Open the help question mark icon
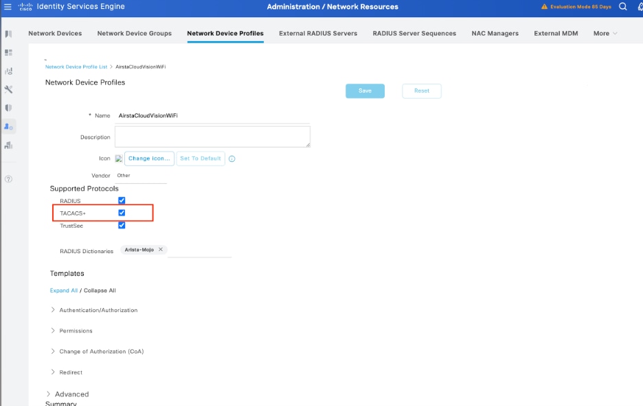The image size is (643, 406). point(8,179)
